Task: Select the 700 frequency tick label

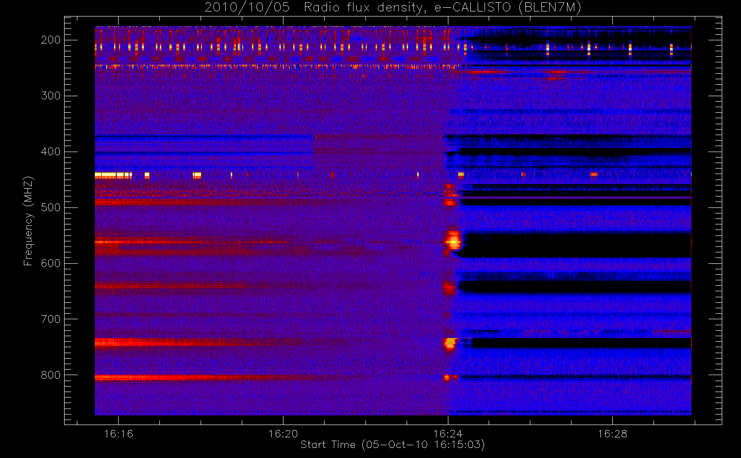Action: pos(51,319)
